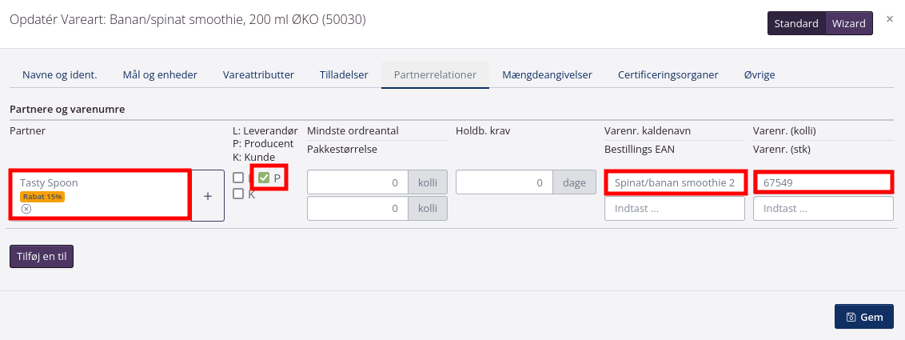Switch to the Mængdeangivelser tab
The width and height of the screenshot is (905, 340).
point(547,74)
